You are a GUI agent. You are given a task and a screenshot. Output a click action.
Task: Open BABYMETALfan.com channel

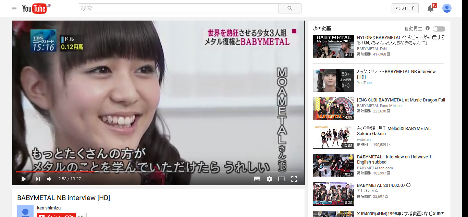375,168
